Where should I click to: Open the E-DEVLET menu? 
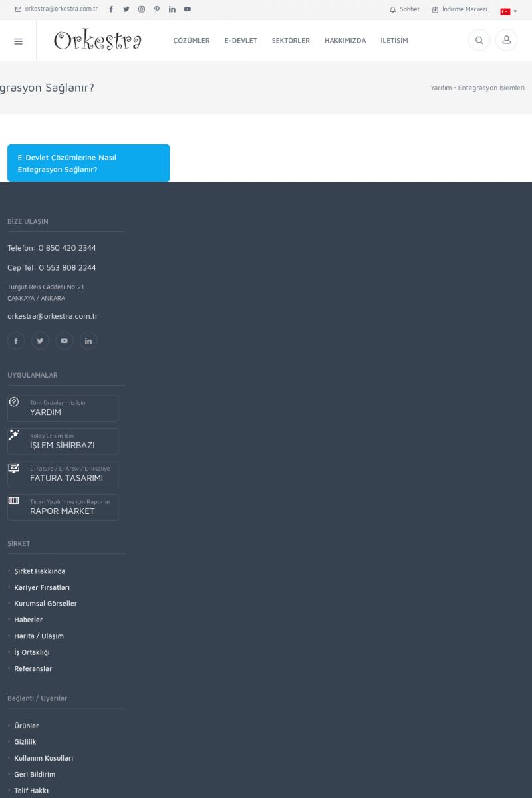point(241,41)
